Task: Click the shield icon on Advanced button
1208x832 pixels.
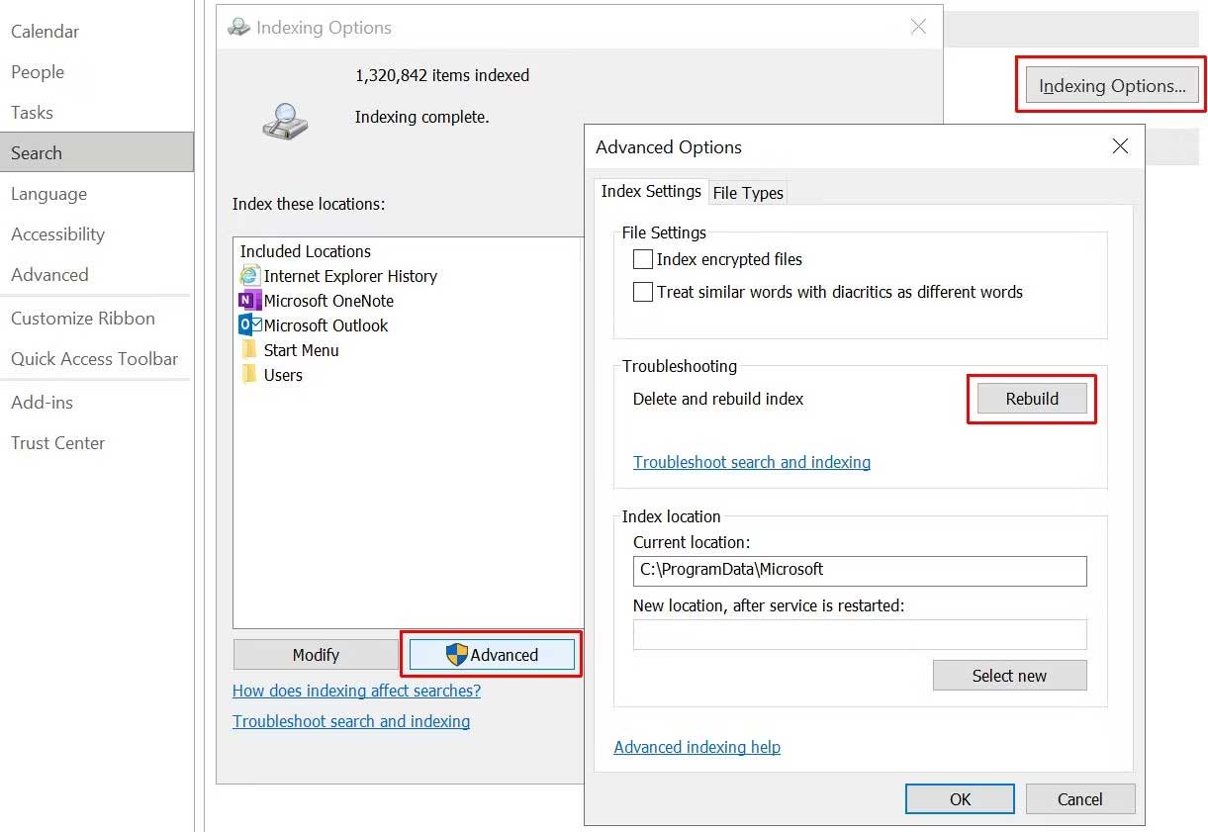Action: (x=456, y=655)
